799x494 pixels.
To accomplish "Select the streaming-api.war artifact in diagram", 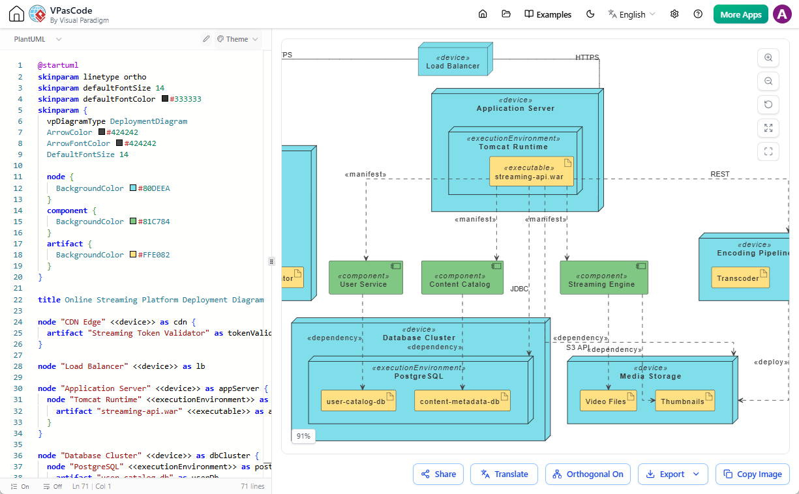I will [532, 171].
